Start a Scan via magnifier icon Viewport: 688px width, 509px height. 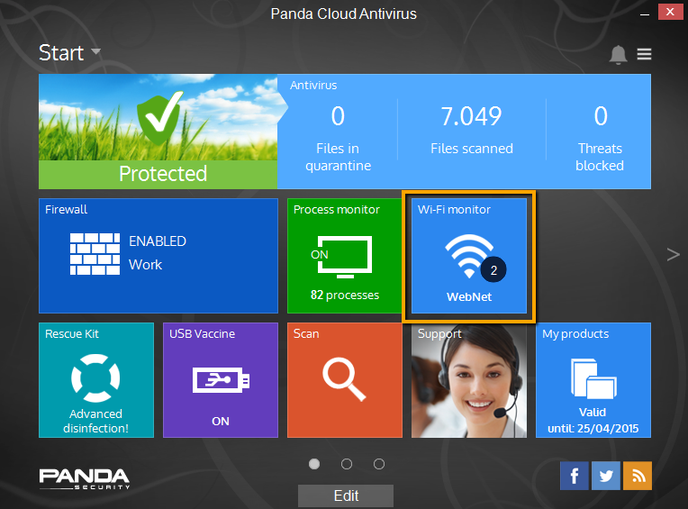pyautogui.click(x=344, y=379)
